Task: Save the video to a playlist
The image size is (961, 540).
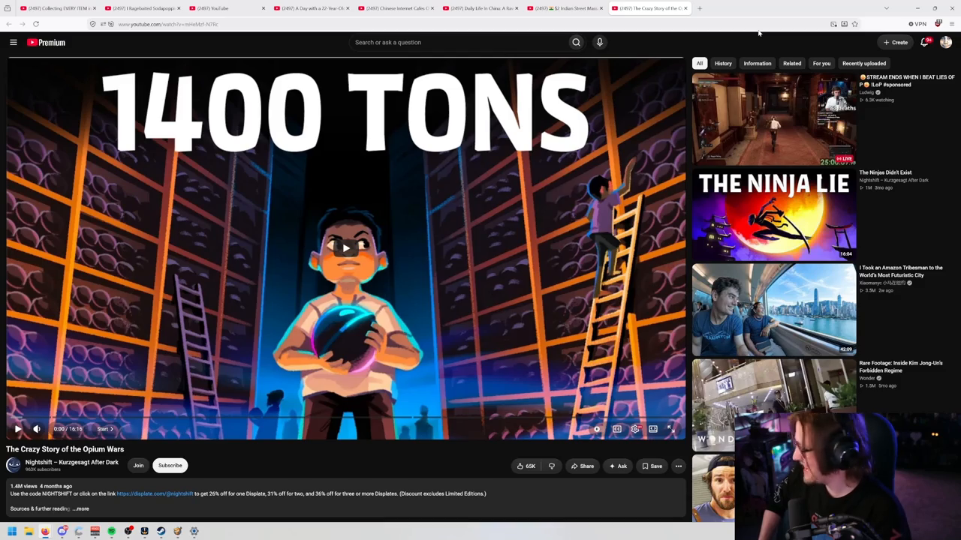Action: (652, 466)
